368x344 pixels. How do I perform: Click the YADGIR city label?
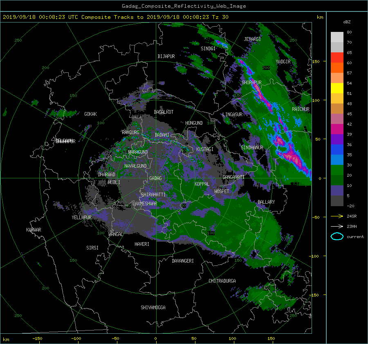pyautogui.click(x=283, y=62)
